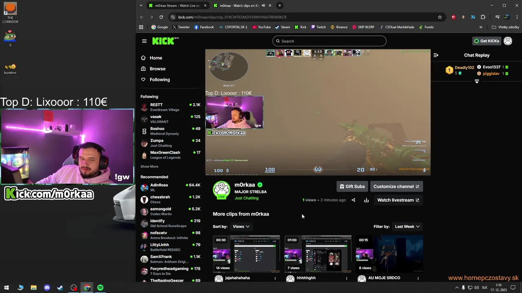Click the Get KICKs button

coord(487,41)
